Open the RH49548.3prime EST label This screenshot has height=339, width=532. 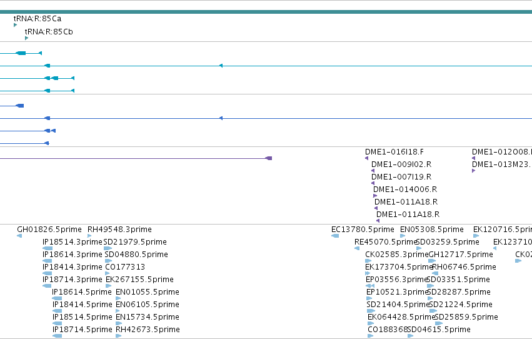[x=119, y=230]
